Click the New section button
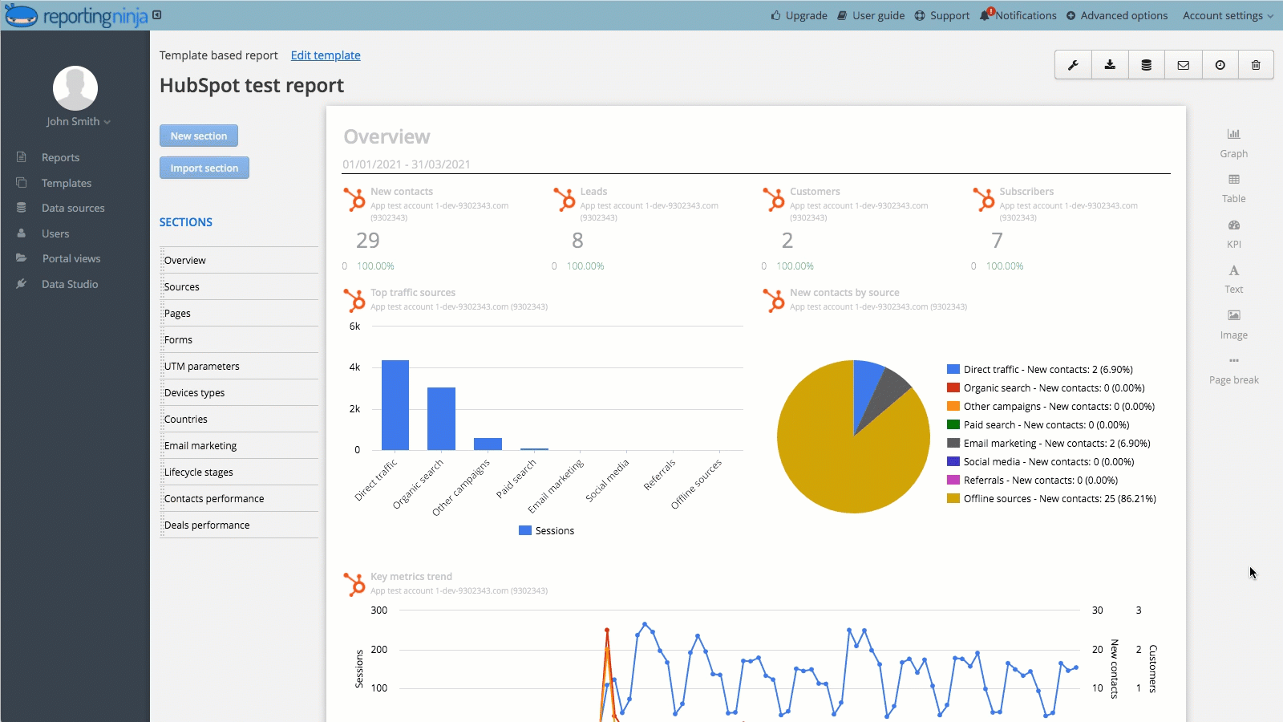 (198, 136)
